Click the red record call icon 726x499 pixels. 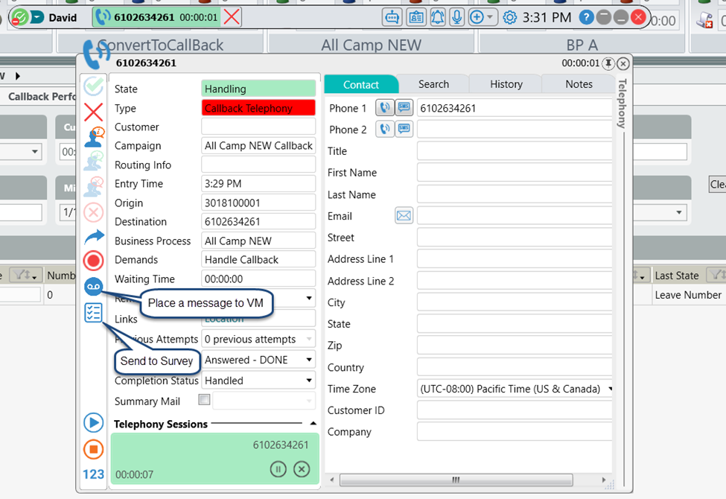[93, 261]
